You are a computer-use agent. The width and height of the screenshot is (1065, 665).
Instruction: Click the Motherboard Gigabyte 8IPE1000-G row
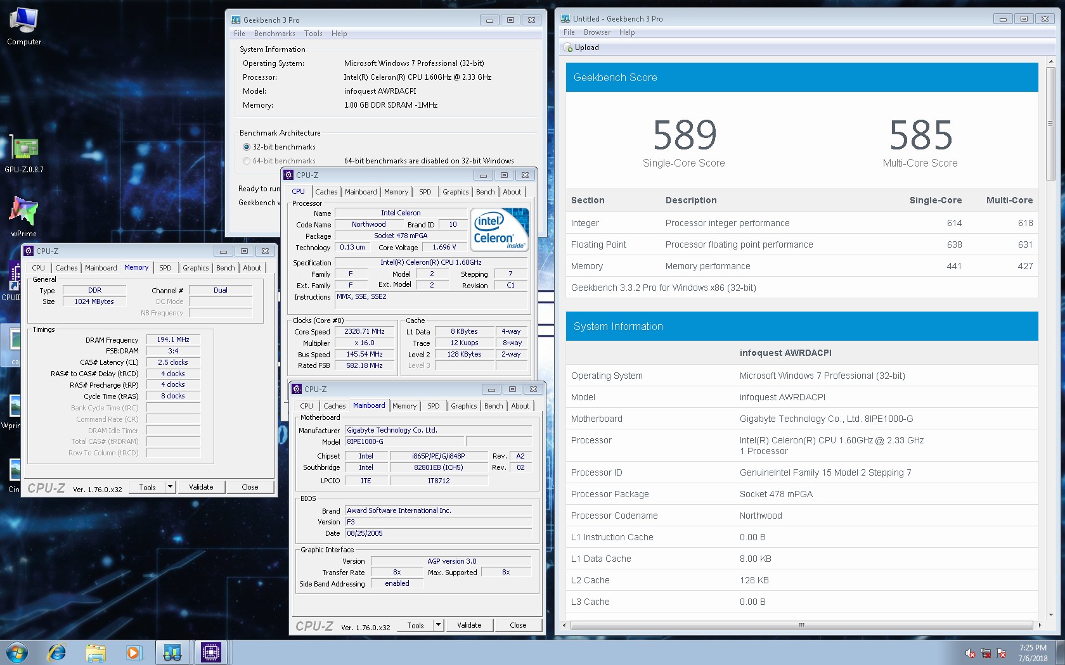coord(802,419)
